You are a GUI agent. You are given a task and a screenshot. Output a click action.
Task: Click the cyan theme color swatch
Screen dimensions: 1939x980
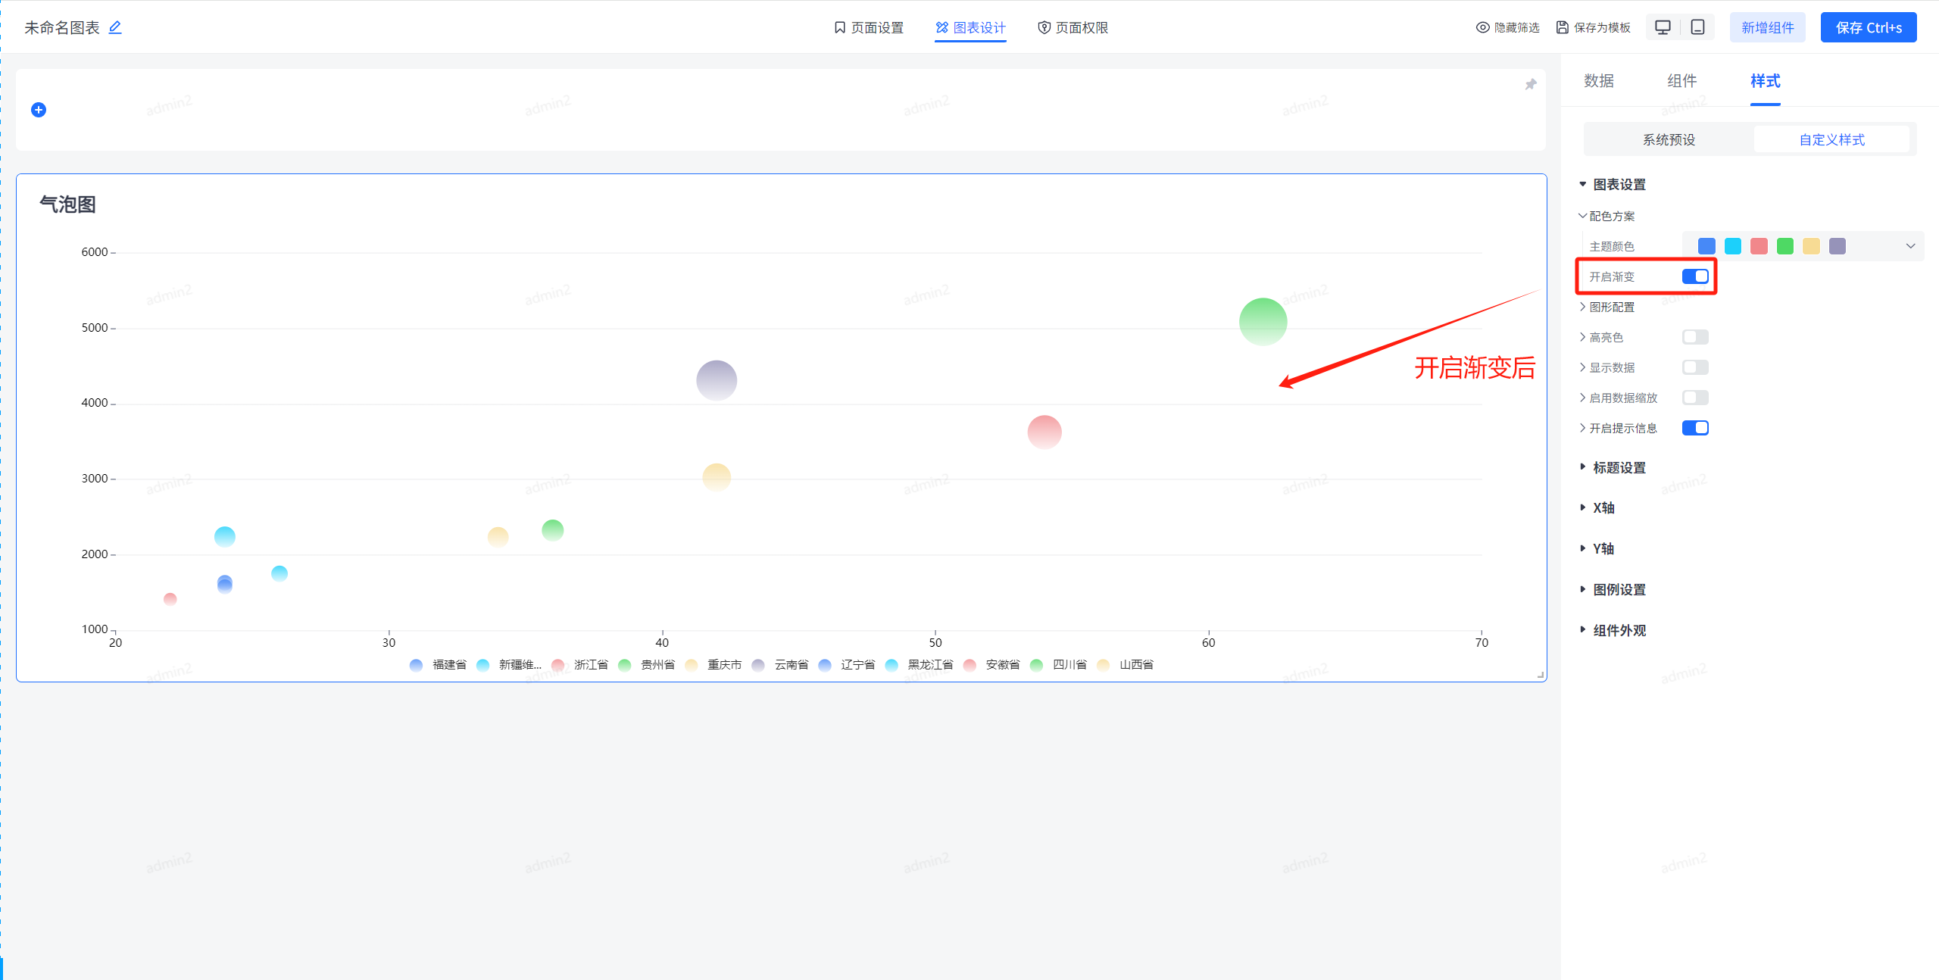[1733, 246]
